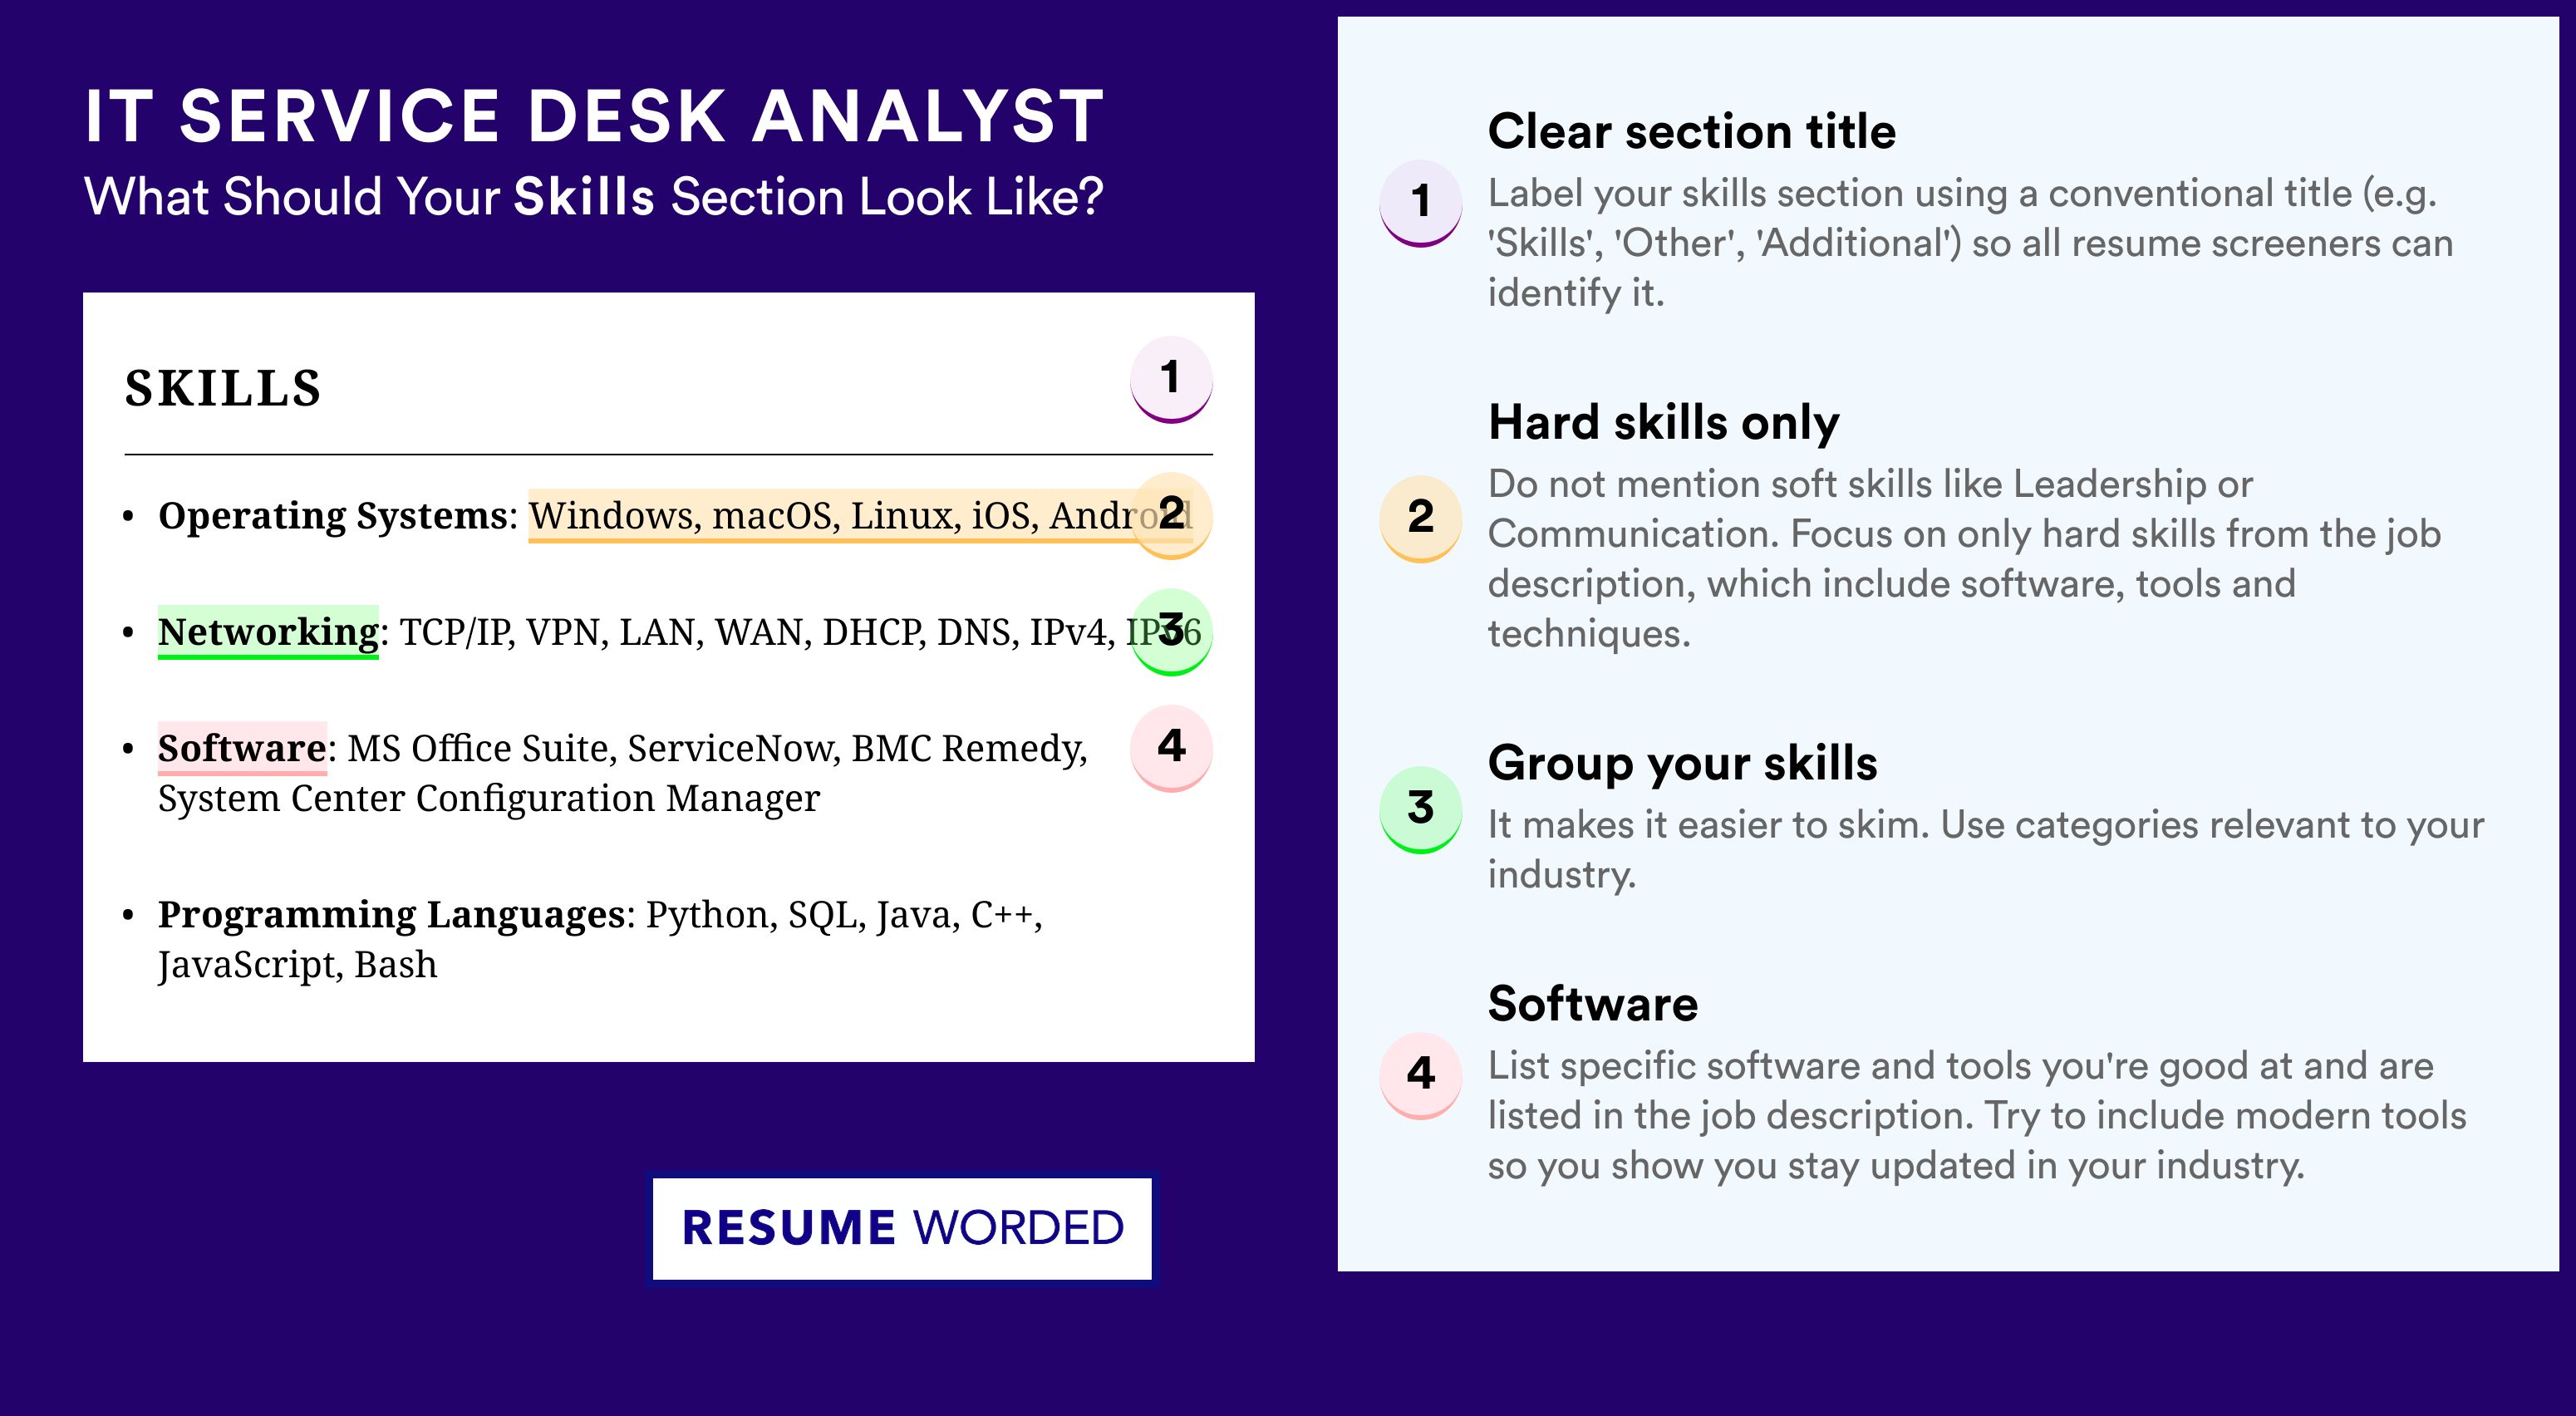The height and width of the screenshot is (1416, 2576).
Task: Click the Hard skills only heading
Action: (1664, 422)
